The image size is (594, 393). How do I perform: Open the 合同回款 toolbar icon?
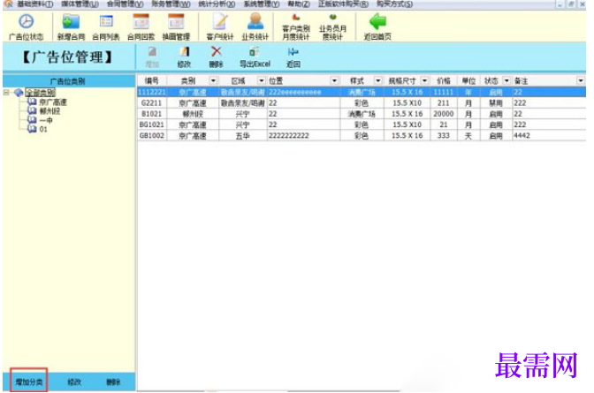(141, 21)
